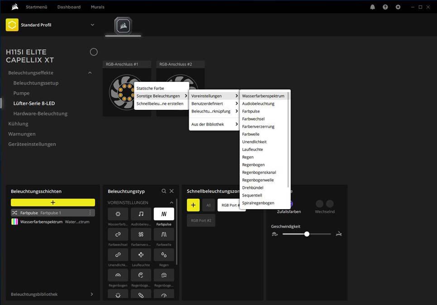The image size is (437, 305).
Task: Expand Beleuchtungsbibliothek at panel bottom
Action: pyautogui.click(x=91, y=294)
